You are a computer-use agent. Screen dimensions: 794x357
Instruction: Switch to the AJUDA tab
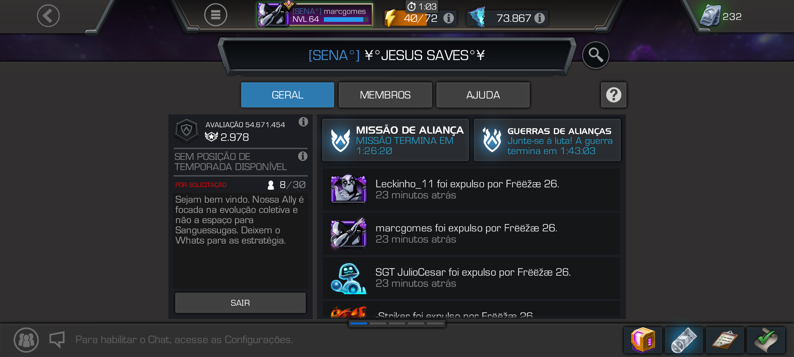[x=483, y=95]
